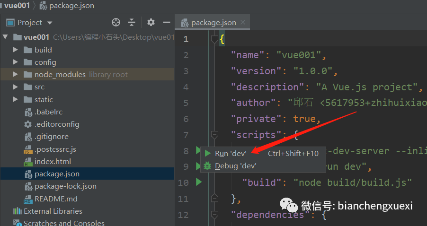Expand the node_modules folder
Screen dimensions: 427x226
pyautogui.click(x=16, y=74)
